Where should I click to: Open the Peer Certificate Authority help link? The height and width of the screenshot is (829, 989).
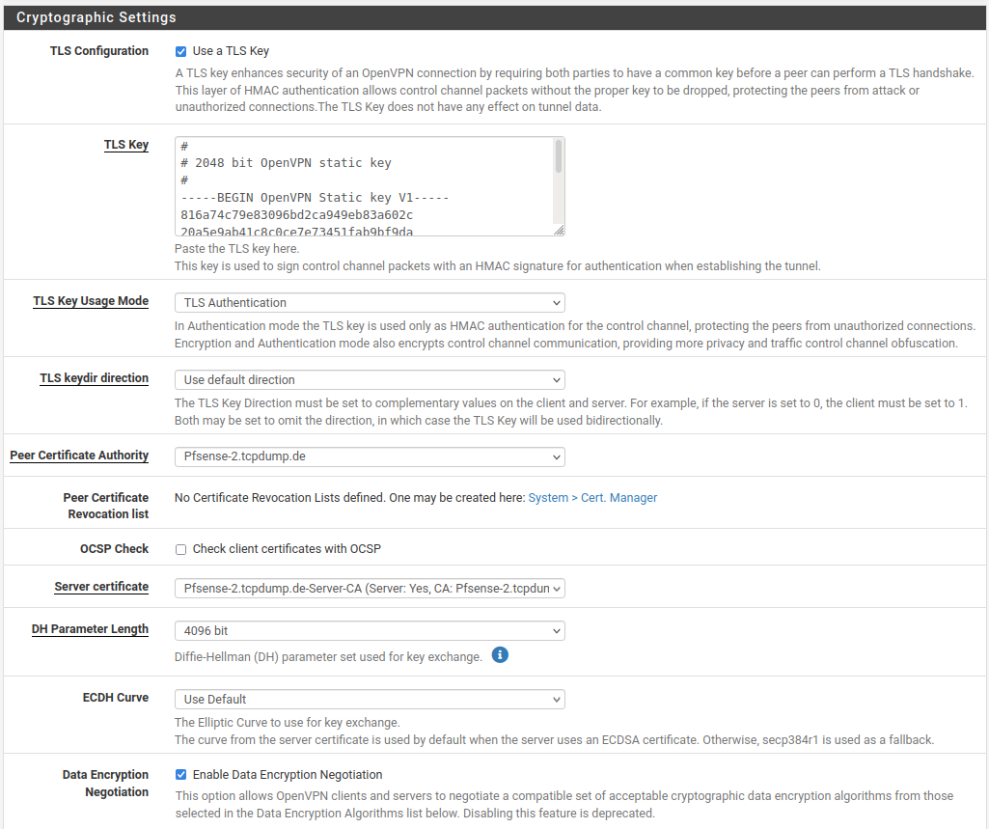point(79,455)
